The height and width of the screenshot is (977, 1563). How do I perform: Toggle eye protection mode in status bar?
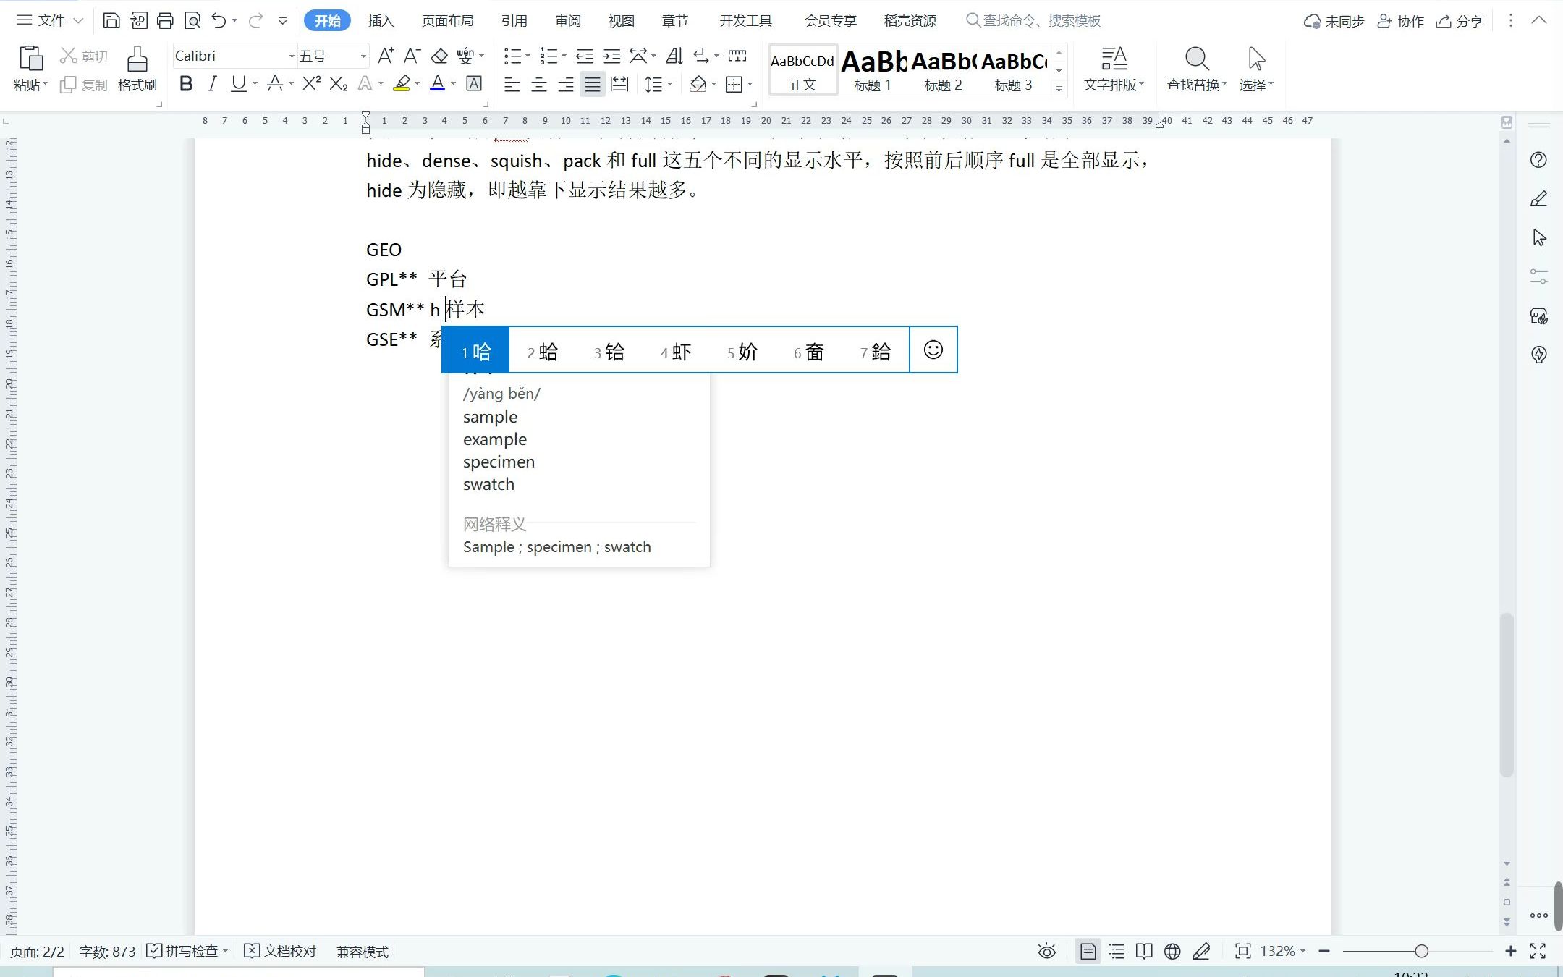(x=1046, y=951)
